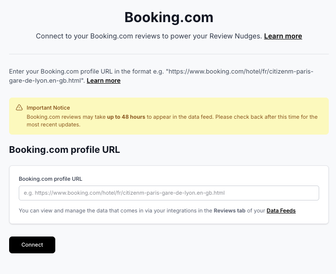Click the bold 'Reviews tab' text
The height and width of the screenshot is (274, 336).
tap(229, 211)
